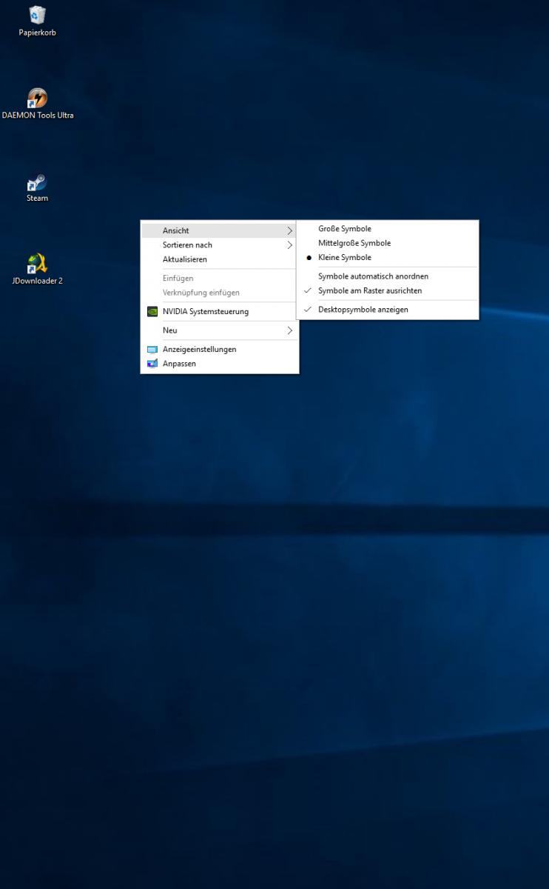
Task: Open NVIDIA Systemsteuerung from context menu
Action: [220, 312]
